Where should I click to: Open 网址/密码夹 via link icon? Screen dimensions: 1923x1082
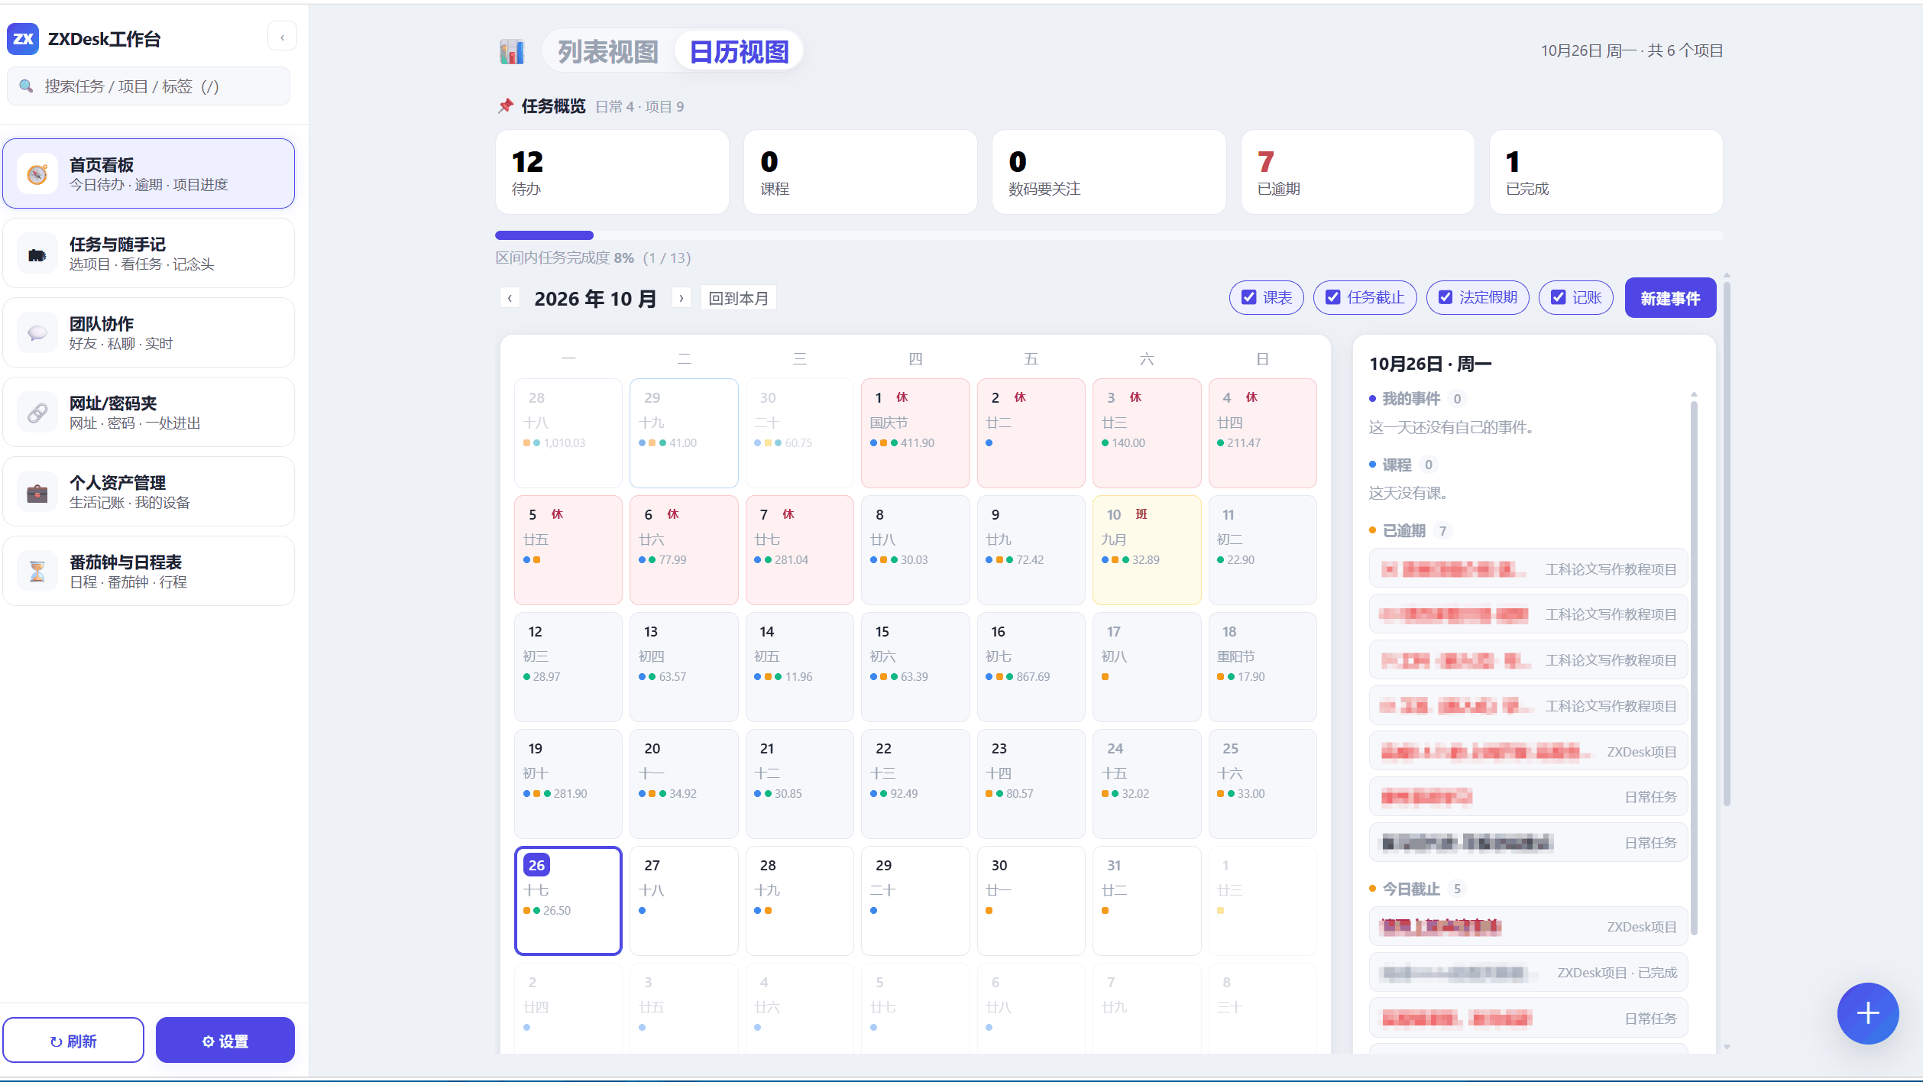coord(37,413)
